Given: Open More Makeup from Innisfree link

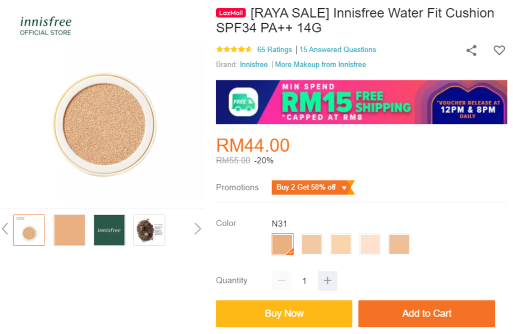Looking at the screenshot, I should coord(320,64).
